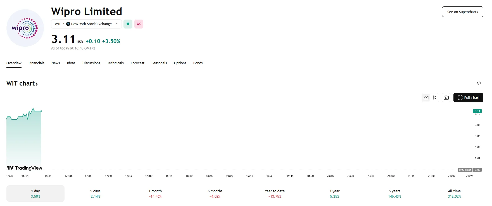Open the Forecast tab

[137, 63]
